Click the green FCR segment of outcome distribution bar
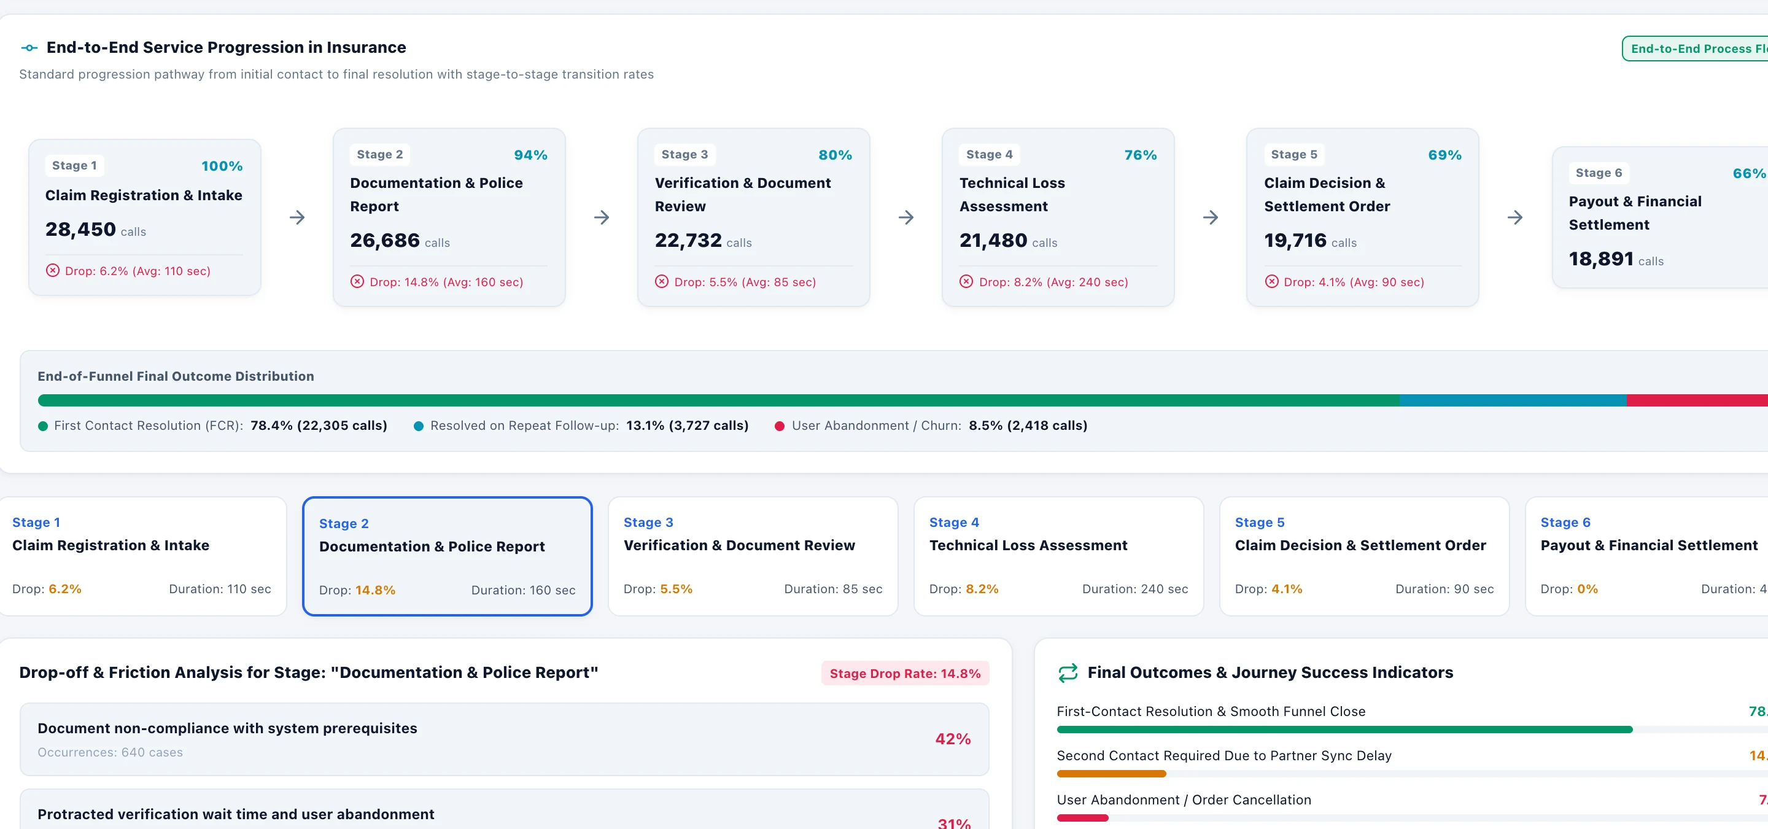 pos(719,400)
